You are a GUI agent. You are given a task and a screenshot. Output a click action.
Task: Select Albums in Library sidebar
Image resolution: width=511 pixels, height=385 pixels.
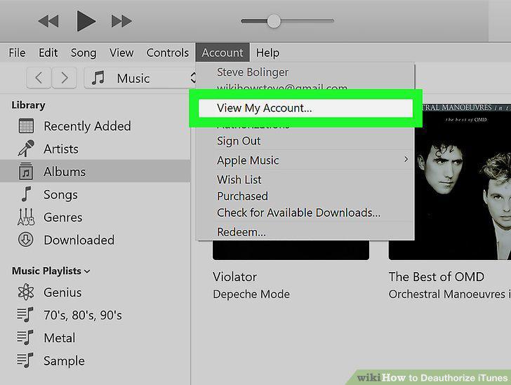click(95, 171)
